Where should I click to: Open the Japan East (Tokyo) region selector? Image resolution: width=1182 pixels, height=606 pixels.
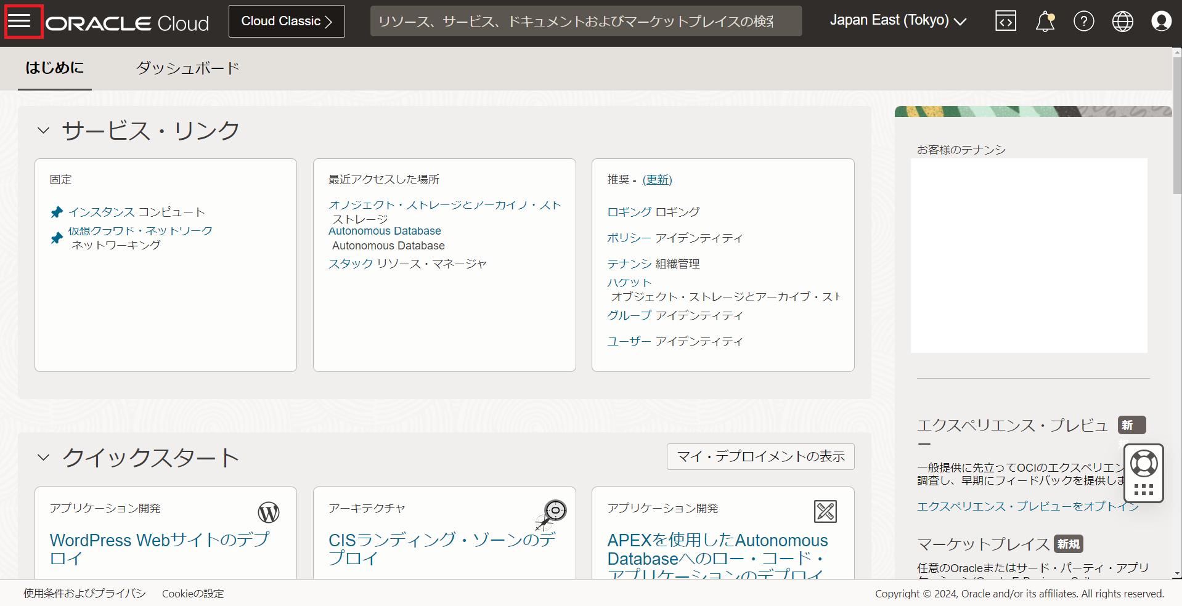pyautogui.click(x=897, y=20)
